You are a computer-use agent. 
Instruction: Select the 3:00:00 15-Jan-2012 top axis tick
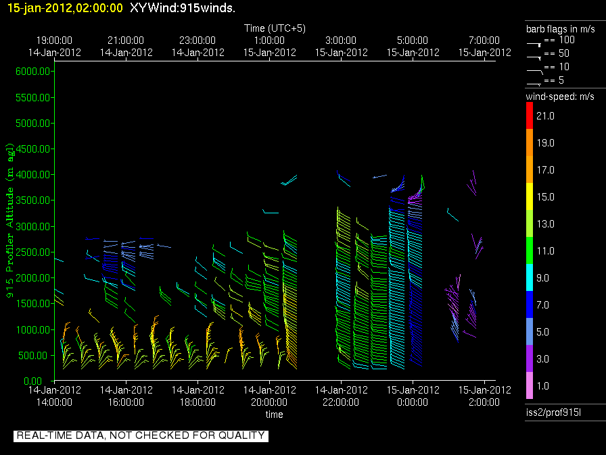point(341,47)
